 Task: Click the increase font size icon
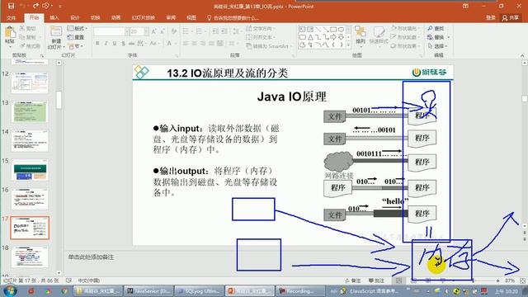point(154,31)
